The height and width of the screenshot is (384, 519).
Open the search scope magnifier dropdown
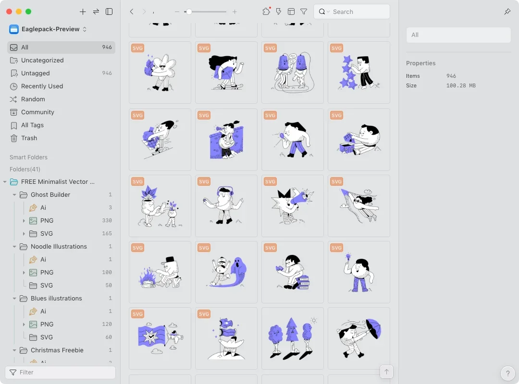click(x=324, y=12)
